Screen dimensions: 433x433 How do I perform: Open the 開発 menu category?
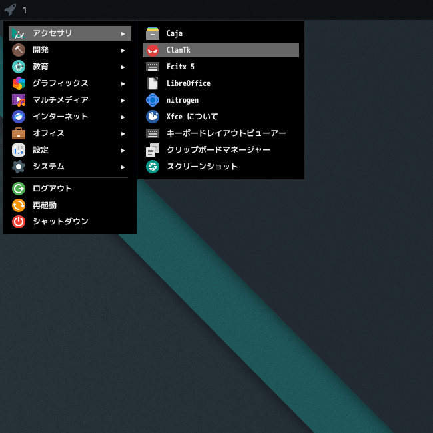tap(70, 50)
